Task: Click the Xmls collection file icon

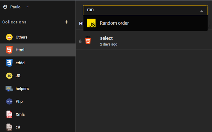Action: tap(9, 114)
